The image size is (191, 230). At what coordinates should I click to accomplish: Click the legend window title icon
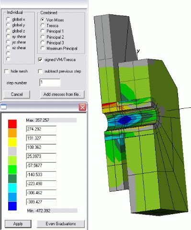point(3,107)
